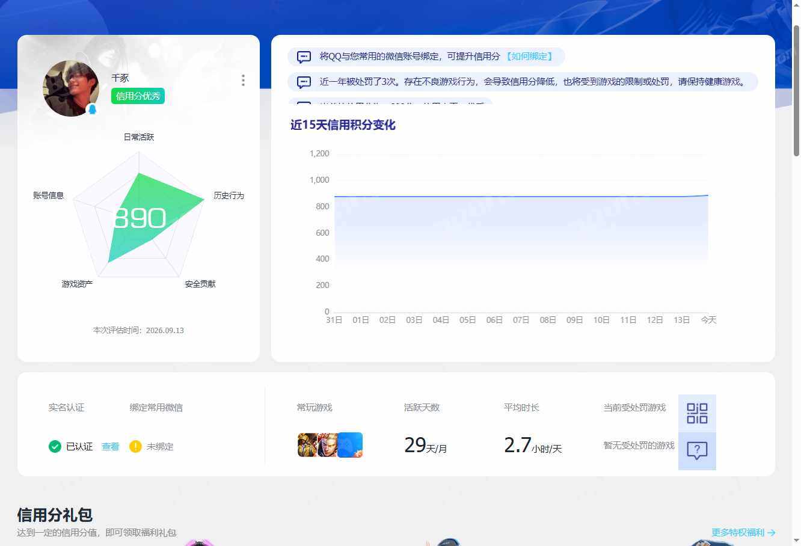The width and height of the screenshot is (801, 546).
Task: Click the 信用分优秀 badge
Action: coord(138,96)
